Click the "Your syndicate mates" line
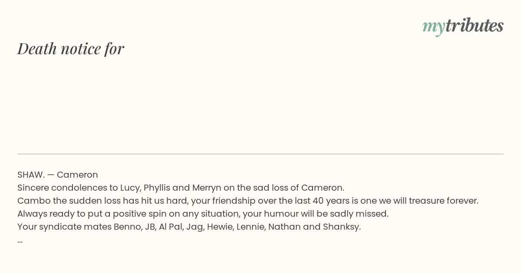 (x=189, y=227)
